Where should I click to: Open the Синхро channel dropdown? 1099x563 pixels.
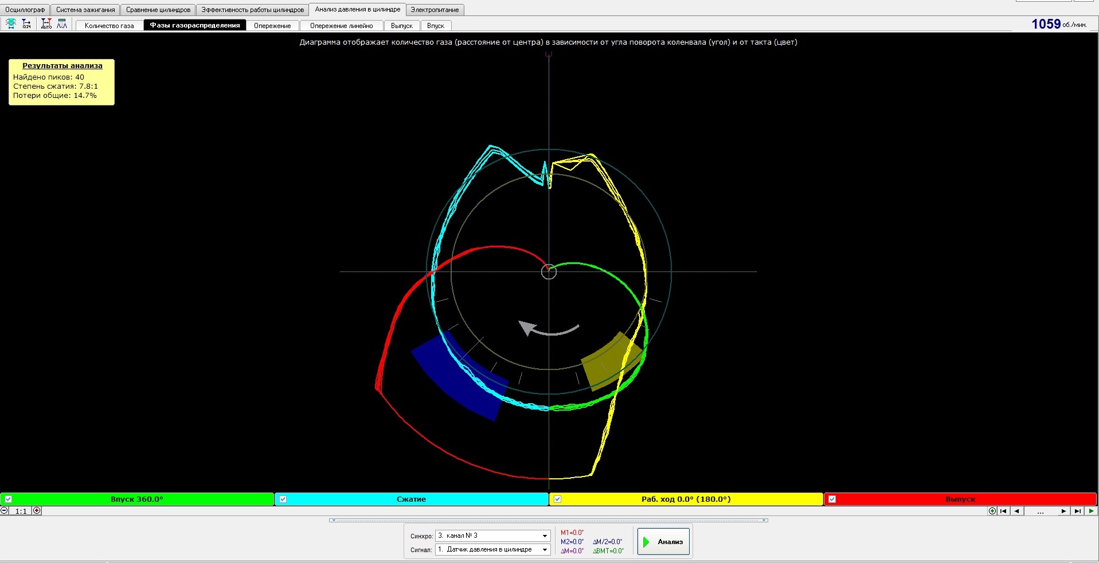545,536
